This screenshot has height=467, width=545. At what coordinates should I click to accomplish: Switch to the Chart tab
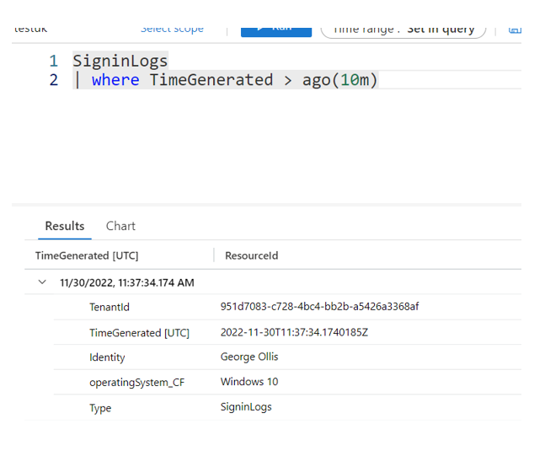tap(120, 226)
